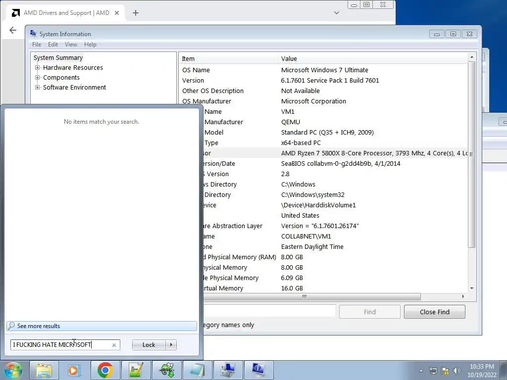Open the computer toolbox taskbar icon
Screen dimensions: 507x380
[x=228, y=370]
